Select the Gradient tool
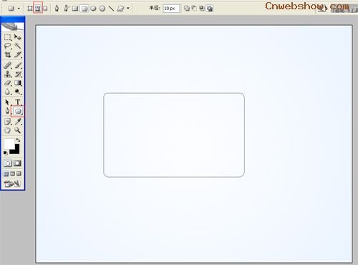Image resolution: width=358 pixels, height=265 pixels. [17, 83]
